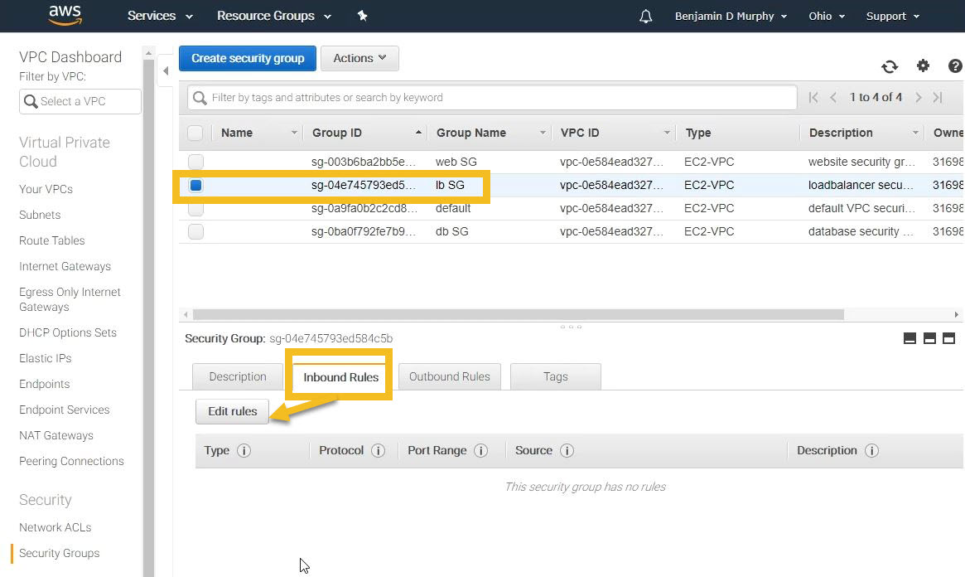Set details pane to split layout icon
The image size is (965, 577).
point(929,338)
